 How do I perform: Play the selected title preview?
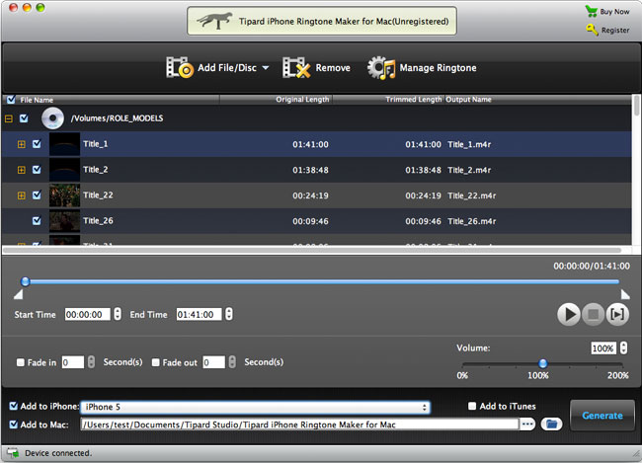click(x=569, y=314)
